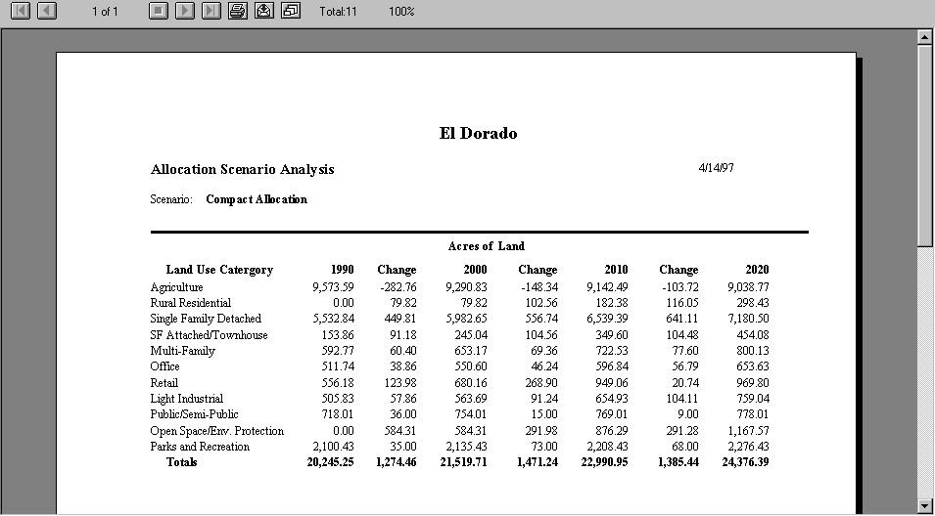
Task: Click the value 718.01 in Public/Semi-Public row
Action: tap(338, 414)
